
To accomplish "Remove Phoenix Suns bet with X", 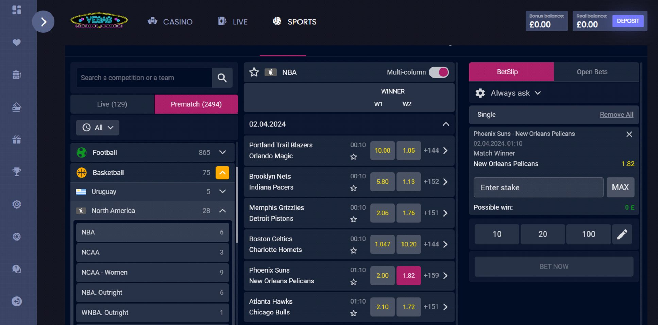I will coord(629,134).
